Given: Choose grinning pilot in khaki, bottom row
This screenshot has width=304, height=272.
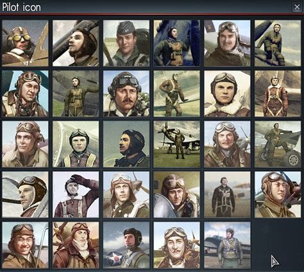Looking at the screenshot, I should pyautogui.click(x=25, y=245).
